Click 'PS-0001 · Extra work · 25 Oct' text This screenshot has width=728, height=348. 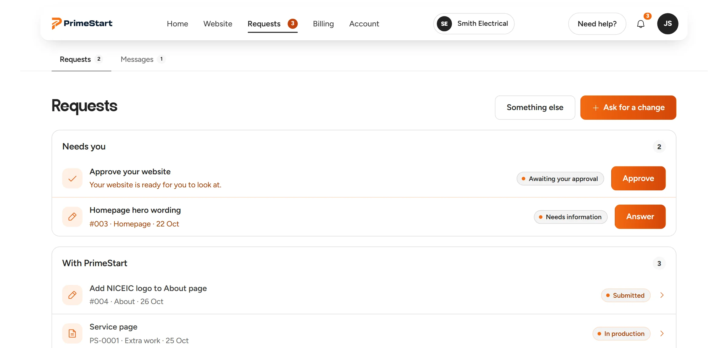(139, 340)
